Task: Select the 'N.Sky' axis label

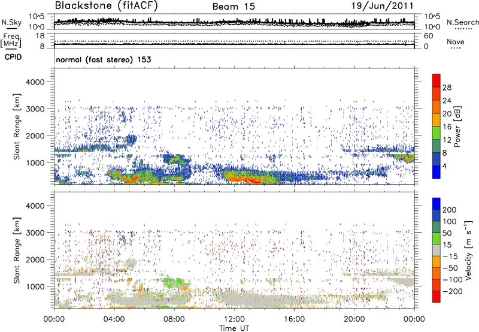Action: (x=11, y=22)
